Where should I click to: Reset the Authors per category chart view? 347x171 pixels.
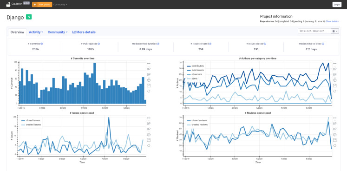[334, 91]
